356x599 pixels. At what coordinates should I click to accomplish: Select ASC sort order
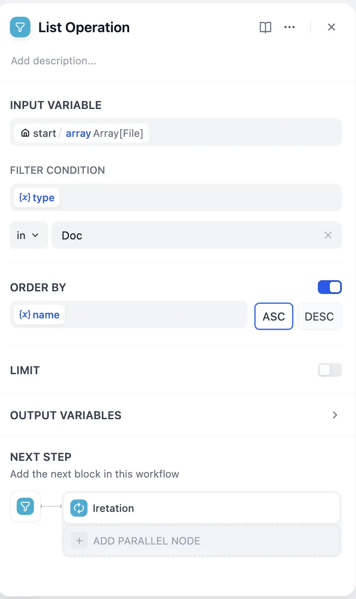pyautogui.click(x=274, y=316)
